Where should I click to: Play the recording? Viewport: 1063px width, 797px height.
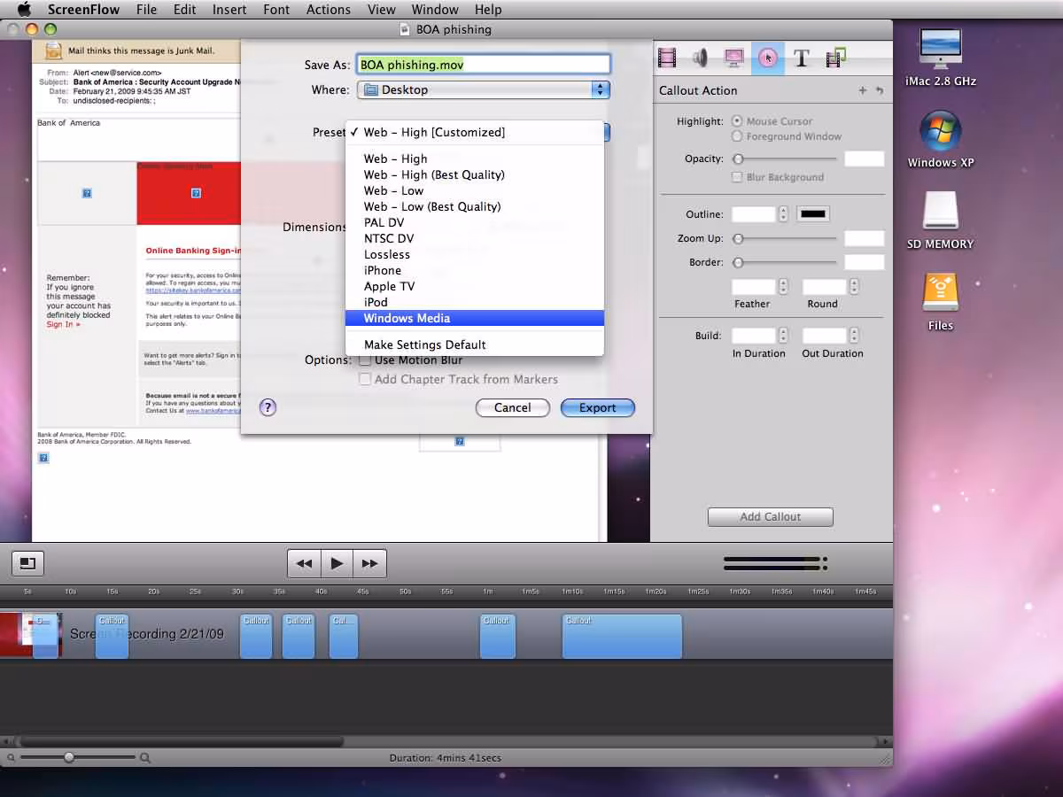tap(337, 563)
